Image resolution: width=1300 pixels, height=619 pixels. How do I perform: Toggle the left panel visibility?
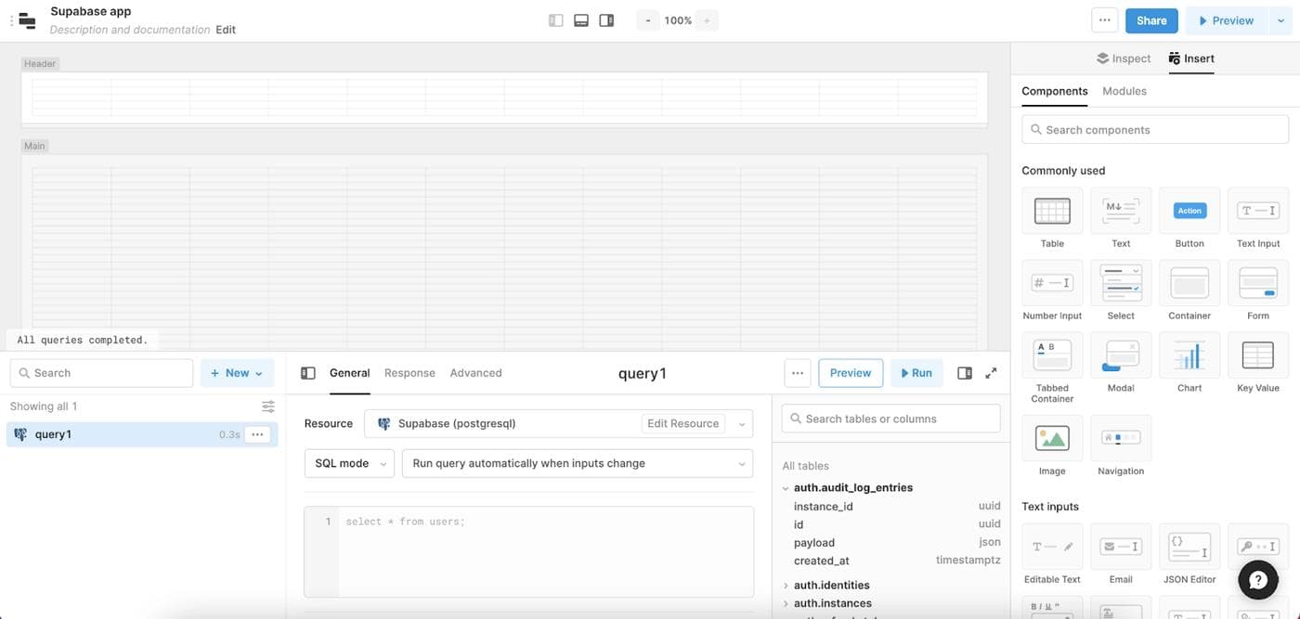[556, 20]
